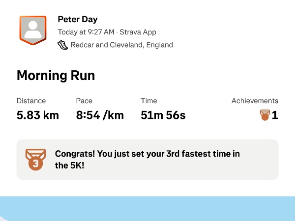Click the running shoe activity icon
This screenshot has height=221, width=295.
[x=62, y=45]
